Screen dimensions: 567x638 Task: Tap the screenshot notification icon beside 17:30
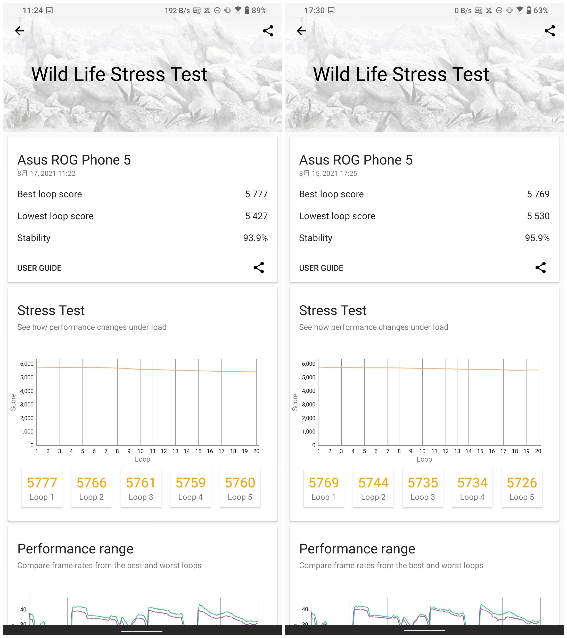pos(331,10)
